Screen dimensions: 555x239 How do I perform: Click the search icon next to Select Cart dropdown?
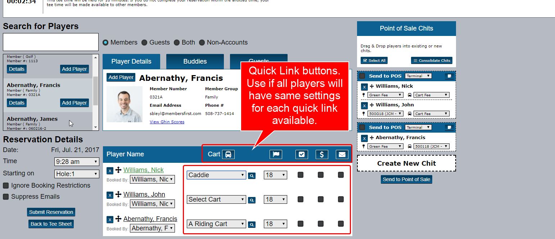(x=252, y=200)
